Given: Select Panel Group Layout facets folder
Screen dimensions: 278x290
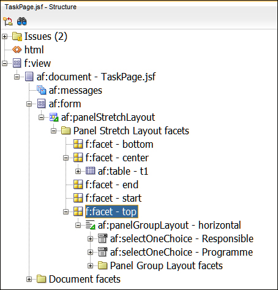Looking at the screenshot, I should (x=167, y=265).
